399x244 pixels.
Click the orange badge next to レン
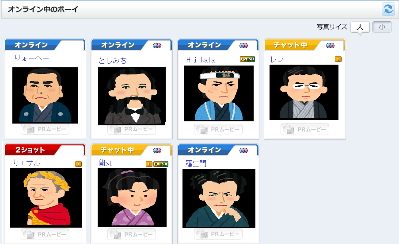[338, 59]
